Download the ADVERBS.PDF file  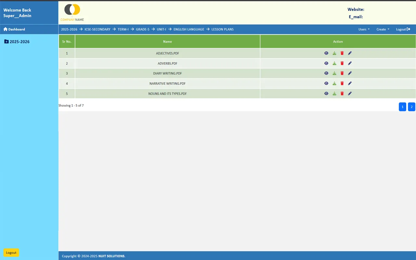pos(334,63)
